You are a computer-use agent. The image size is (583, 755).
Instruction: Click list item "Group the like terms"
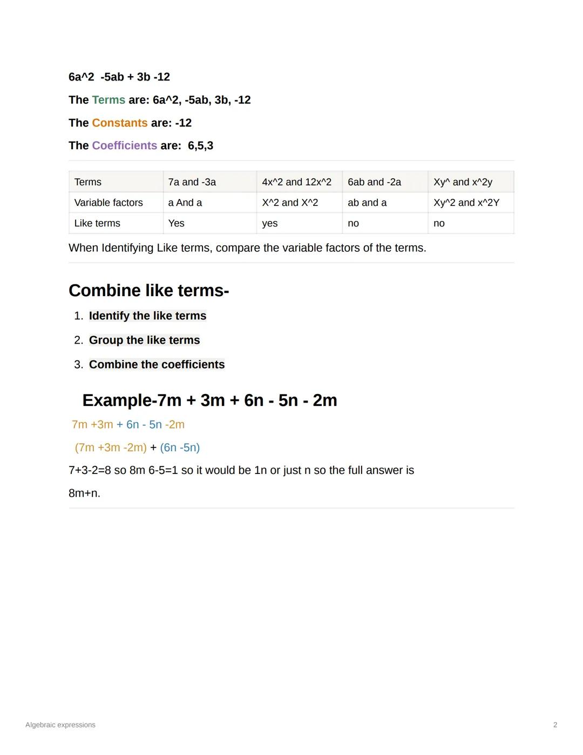pyautogui.click(x=144, y=340)
